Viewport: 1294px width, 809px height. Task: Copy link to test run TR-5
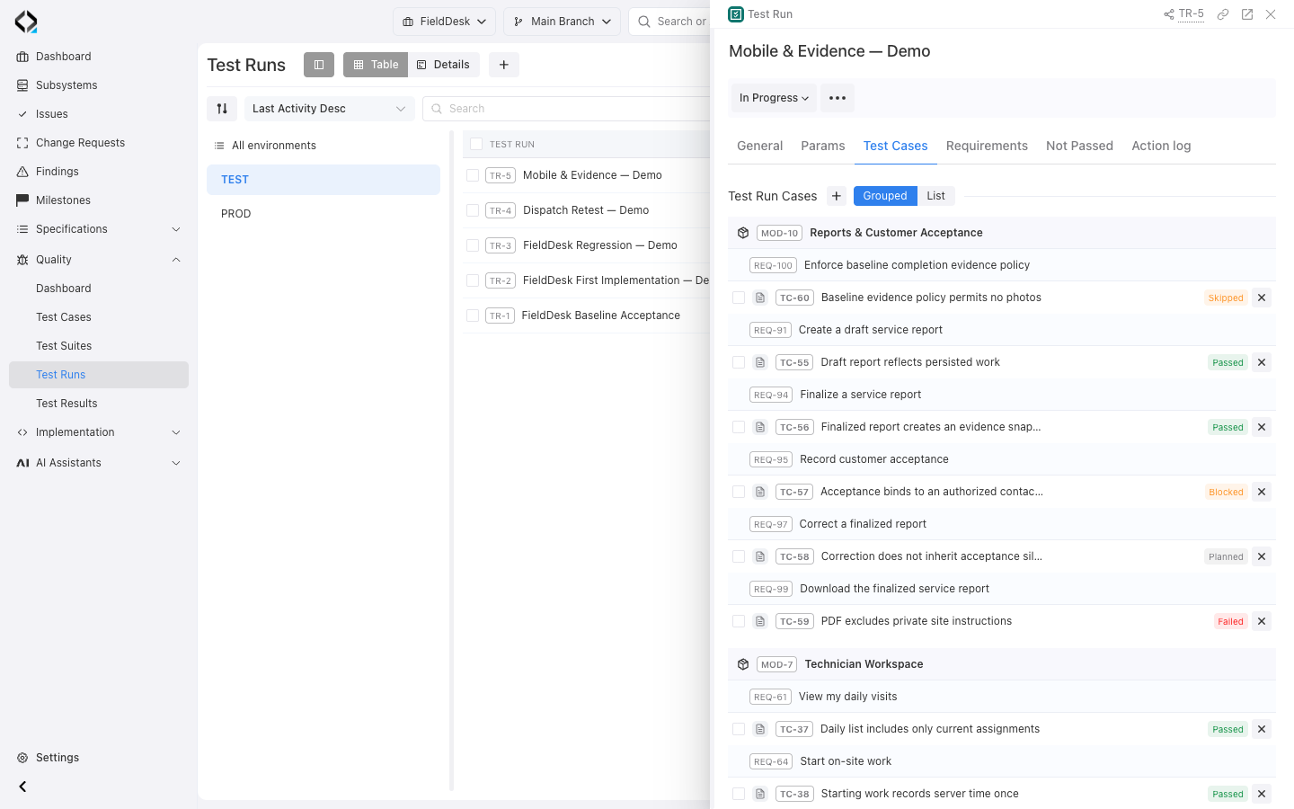pos(1223,14)
